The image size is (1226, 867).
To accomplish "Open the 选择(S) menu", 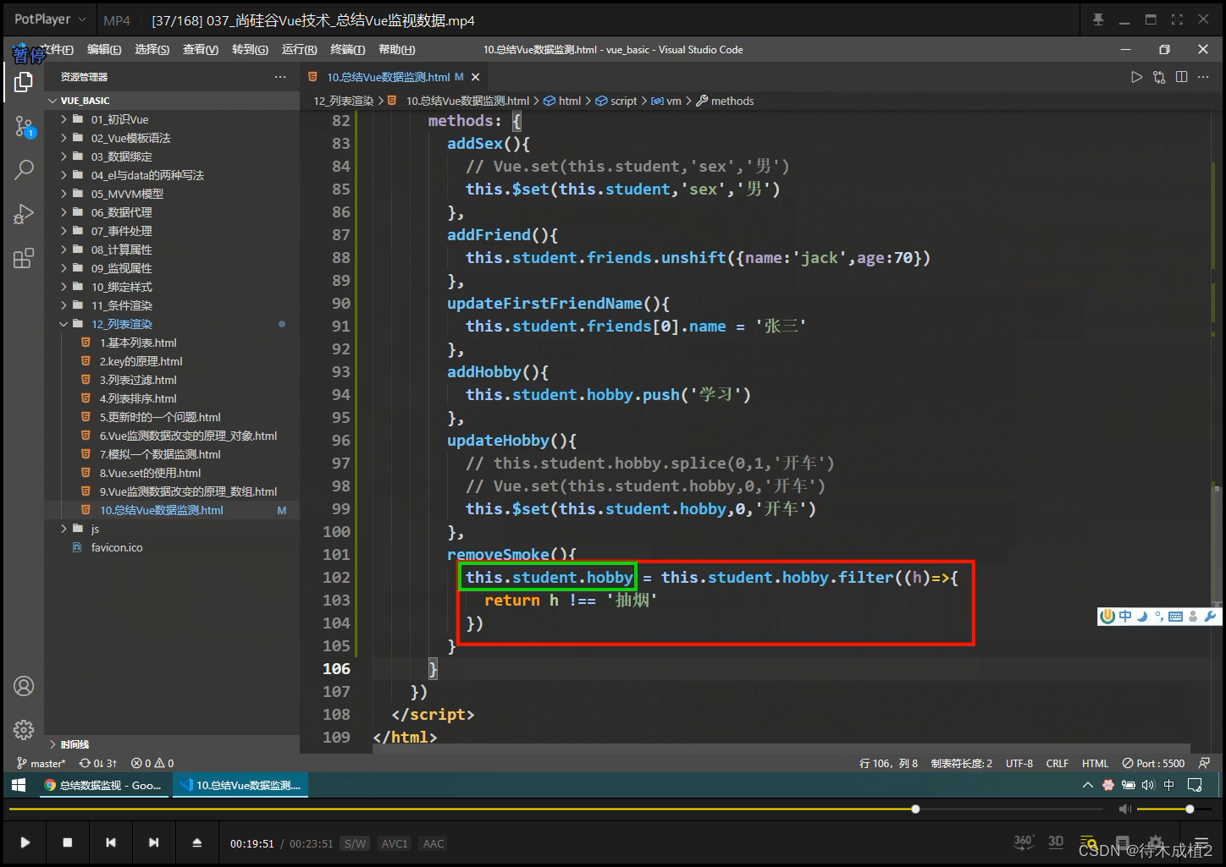I will [x=152, y=50].
